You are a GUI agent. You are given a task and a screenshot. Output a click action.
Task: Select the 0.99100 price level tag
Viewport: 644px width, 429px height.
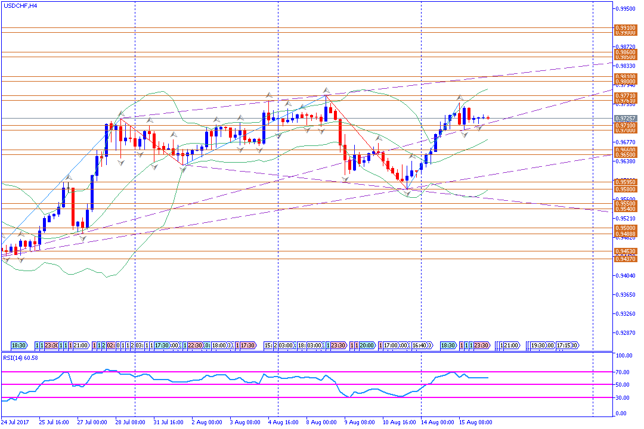625,28
